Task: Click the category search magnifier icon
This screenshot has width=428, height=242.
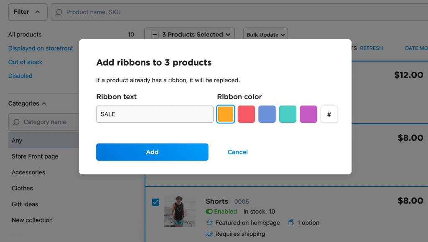Action: [x=16, y=122]
